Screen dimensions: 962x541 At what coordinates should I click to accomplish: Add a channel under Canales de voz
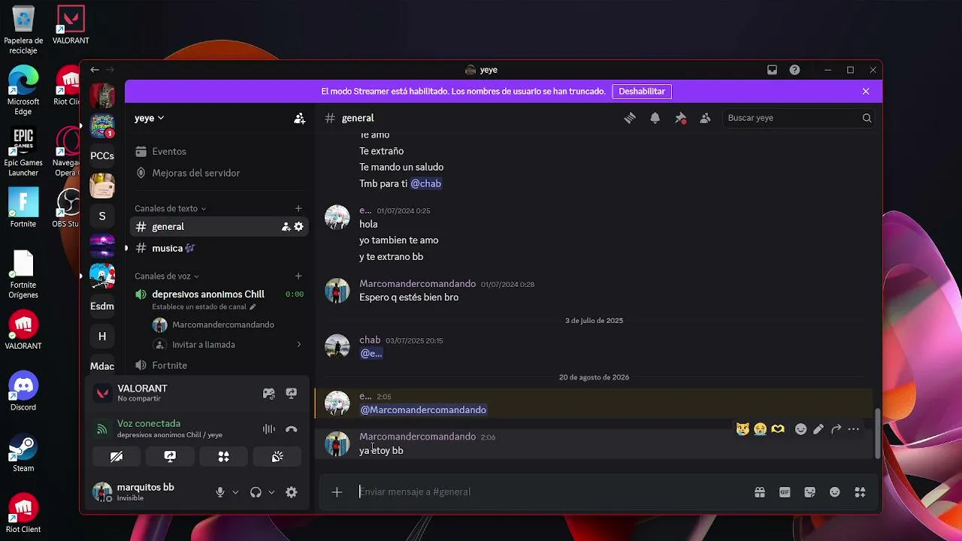298,276
